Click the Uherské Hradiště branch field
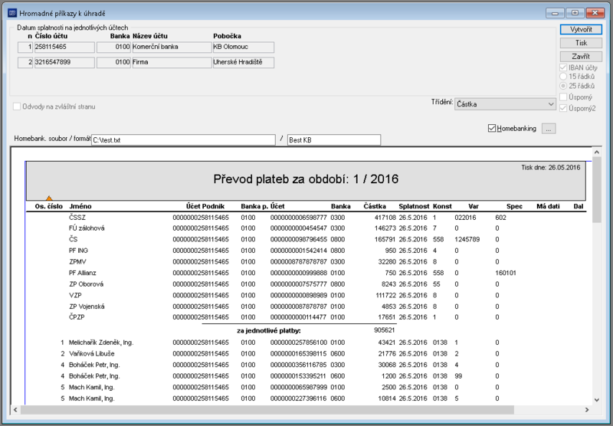 pos(244,63)
